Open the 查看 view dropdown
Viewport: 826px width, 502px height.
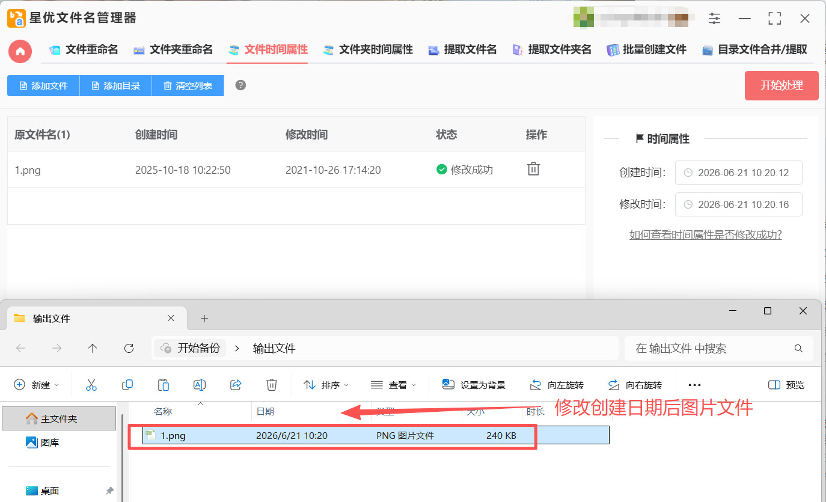pyautogui.click(x=394, y=385)
